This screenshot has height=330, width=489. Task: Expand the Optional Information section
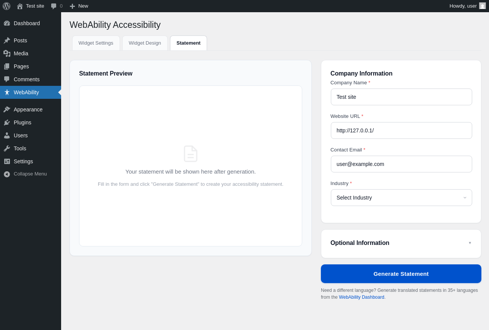click(401, 243)
